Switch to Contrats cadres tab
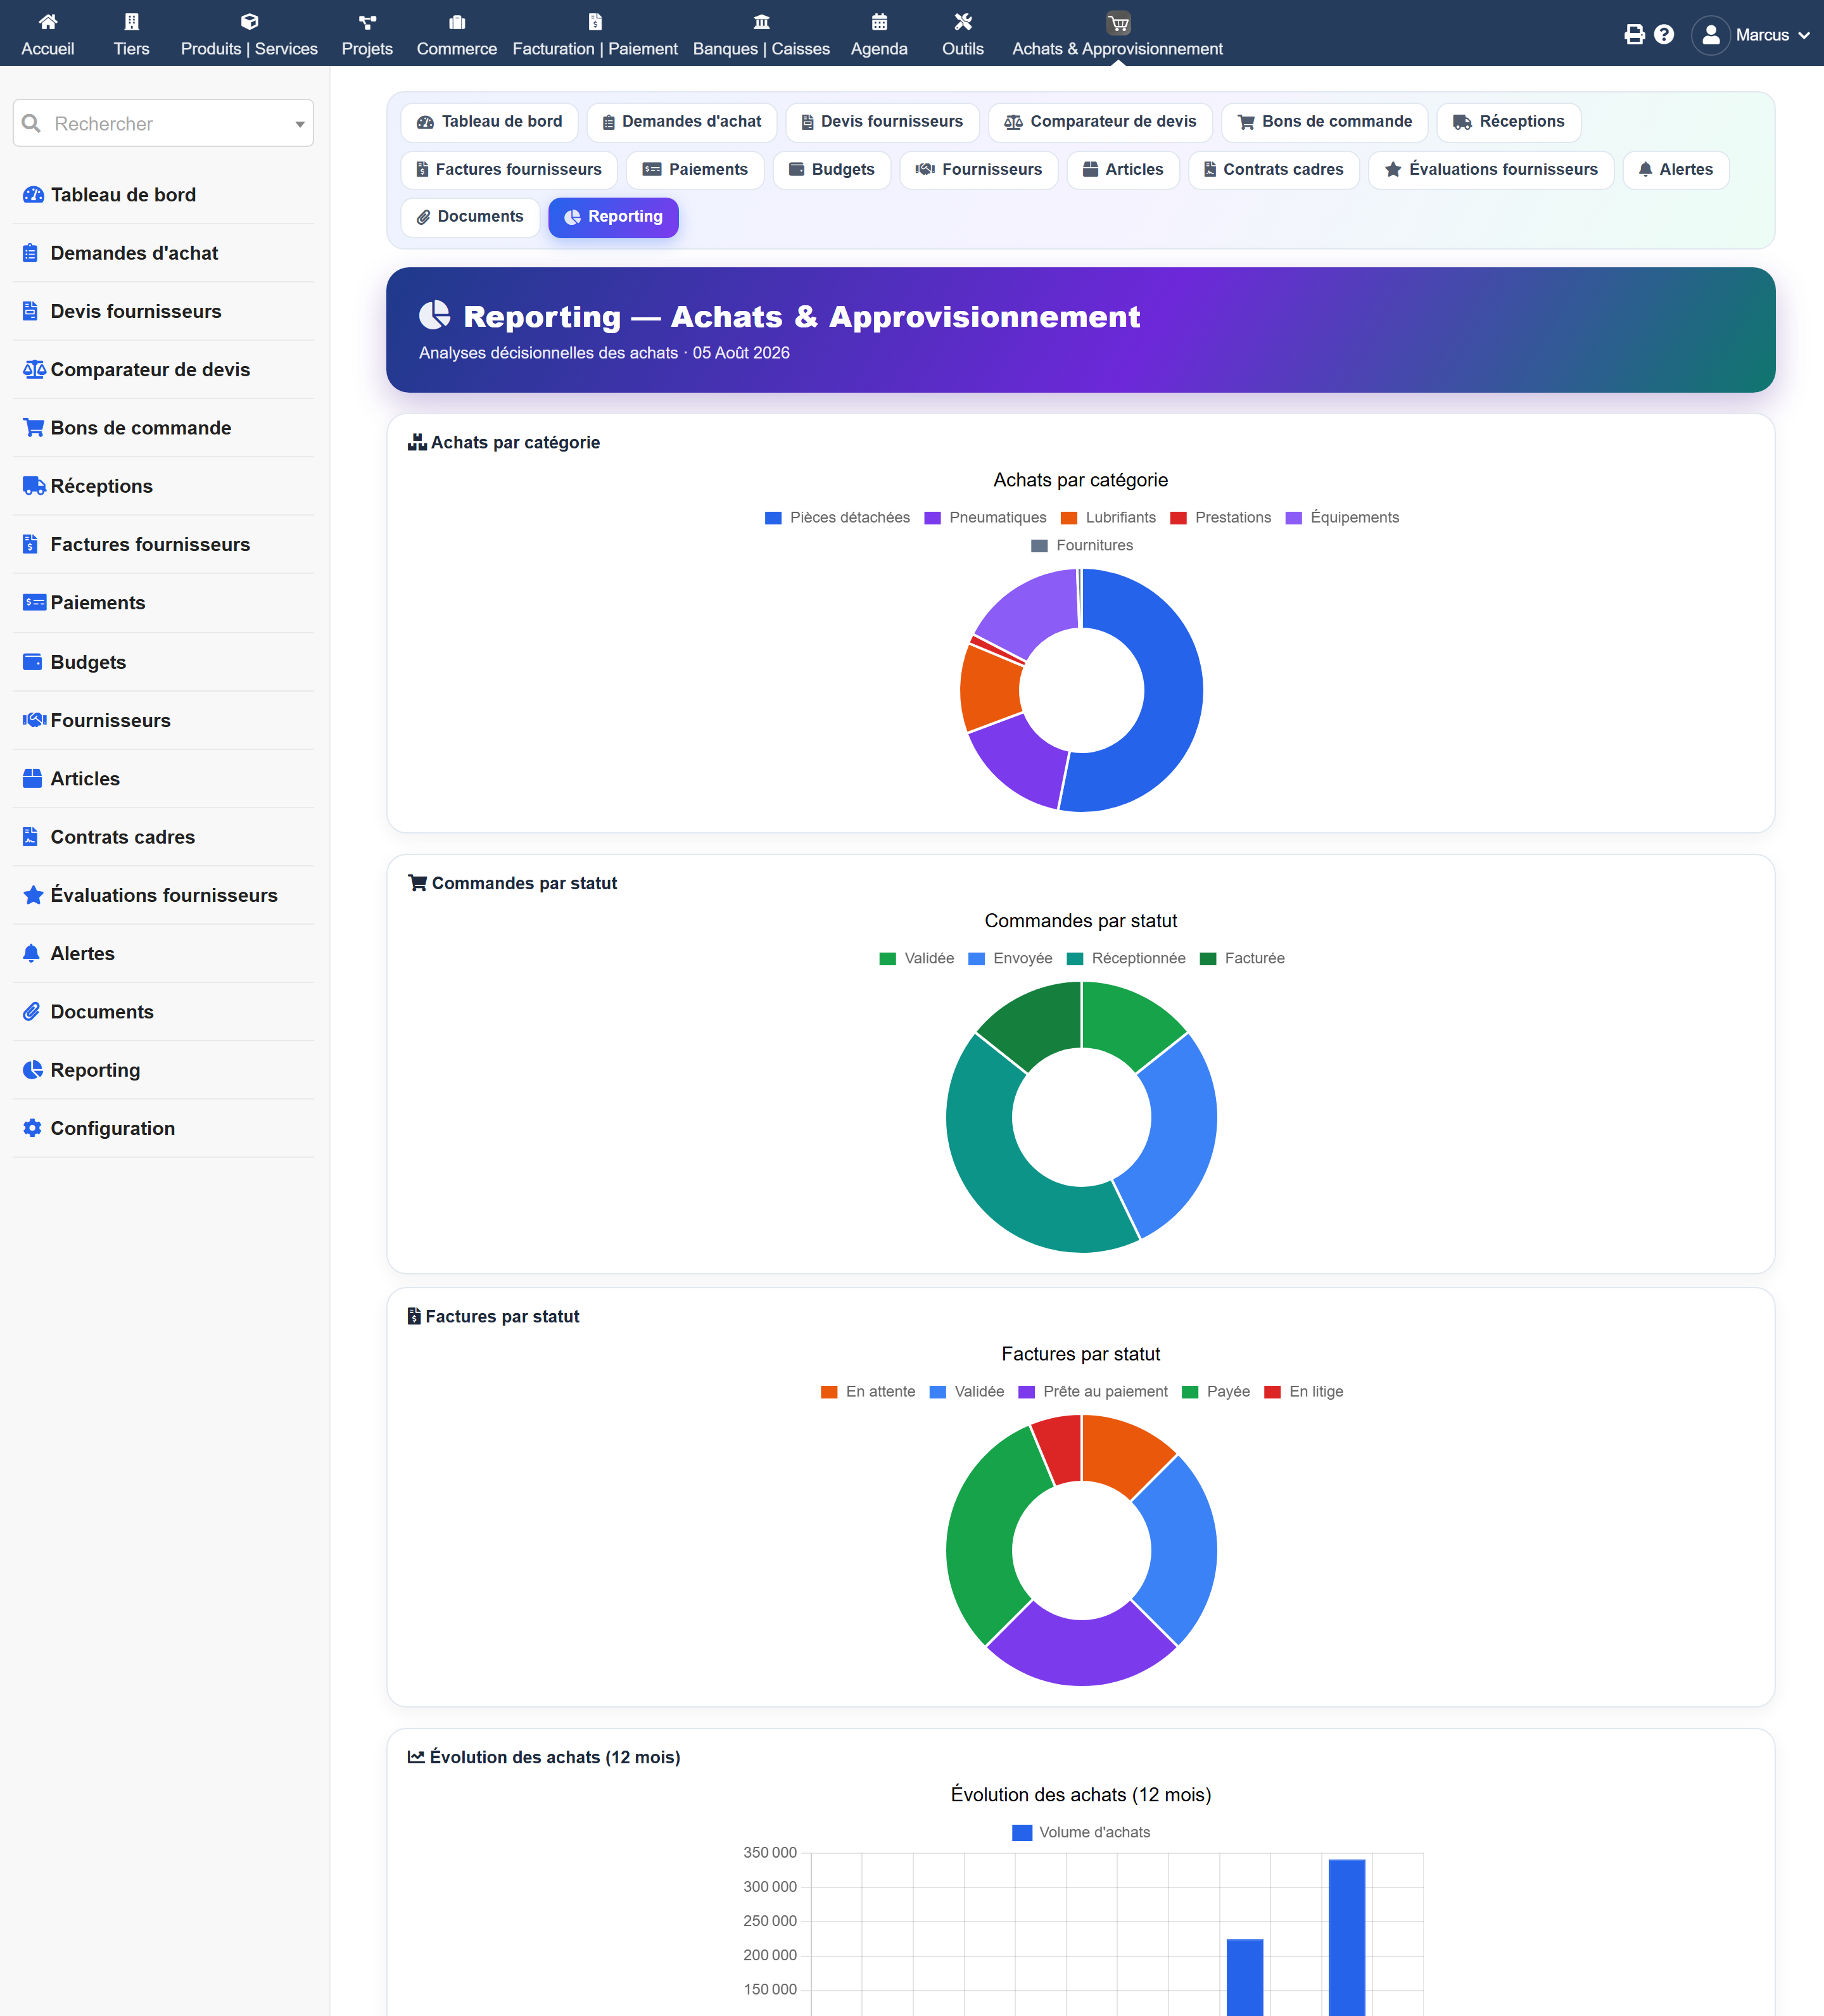This screenshot has height=2016, width=1824. coord(1273,170)
